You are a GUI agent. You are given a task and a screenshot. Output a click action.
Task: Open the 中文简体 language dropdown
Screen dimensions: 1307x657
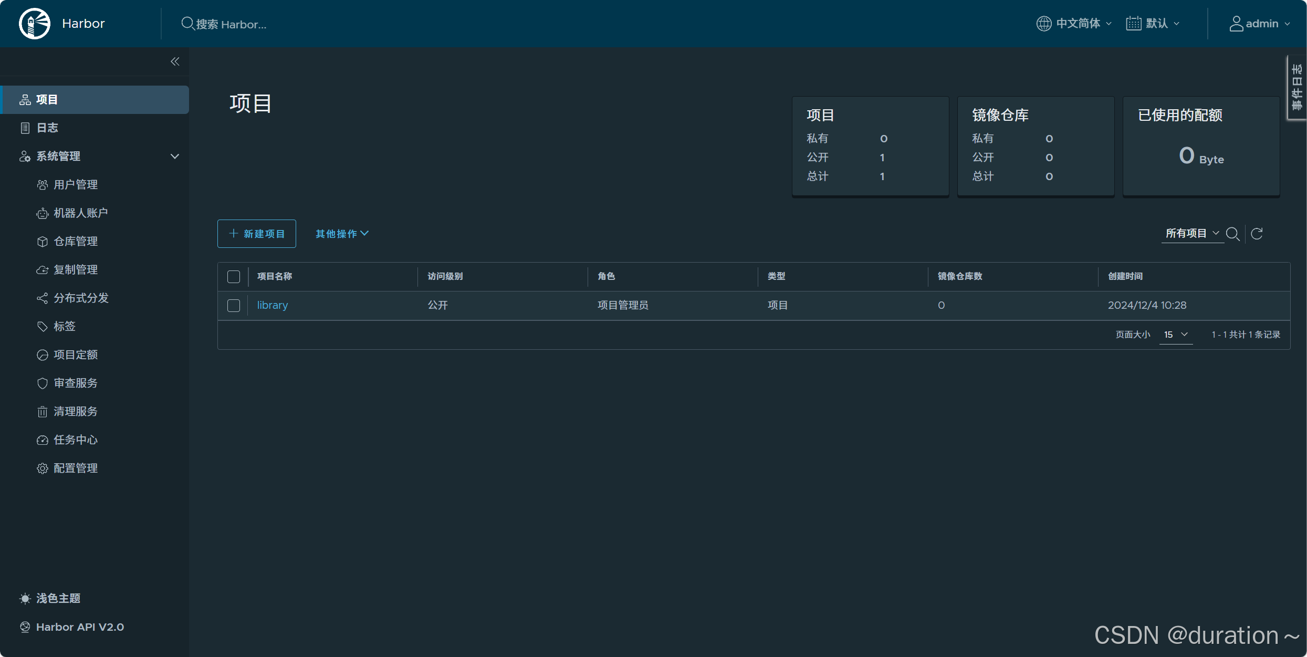pos(1074,24)
